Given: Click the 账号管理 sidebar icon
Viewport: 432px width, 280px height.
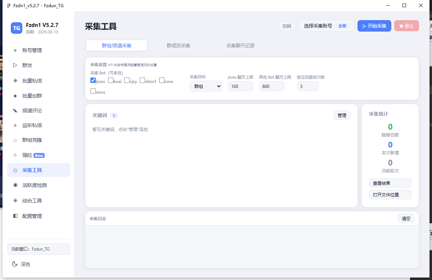Looking at the screenshot, I should [x=15, y=51].
